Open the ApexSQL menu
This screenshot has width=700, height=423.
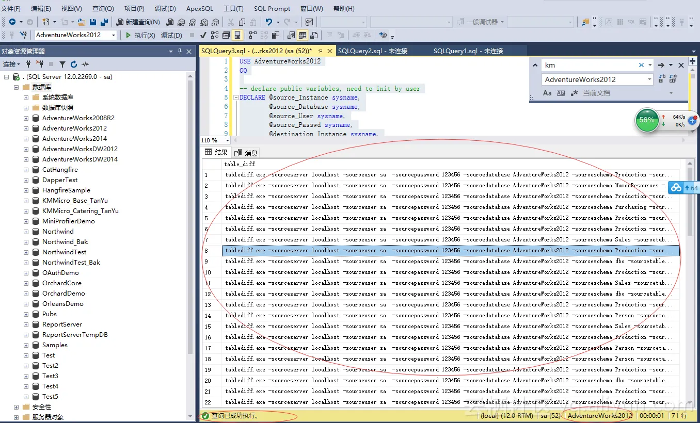200,8
